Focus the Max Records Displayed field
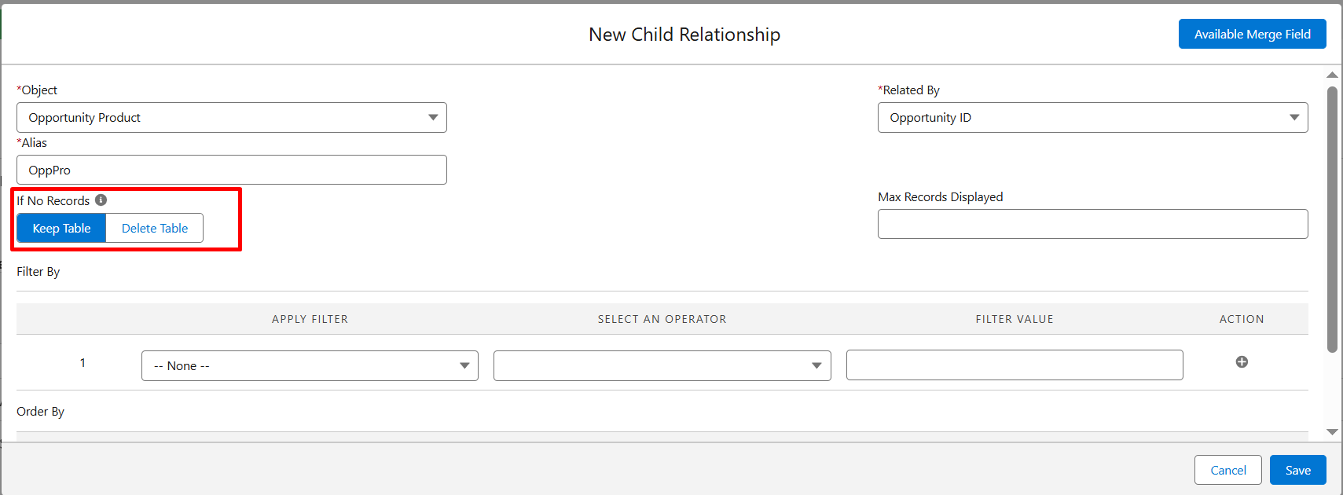This screenshot has height=495, width=1343. [x=1092, y=224]
